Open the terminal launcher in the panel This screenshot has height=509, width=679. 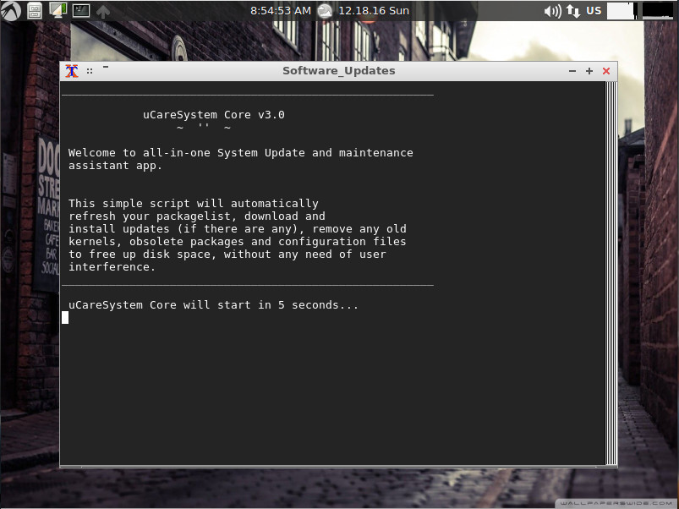(80, 11)
